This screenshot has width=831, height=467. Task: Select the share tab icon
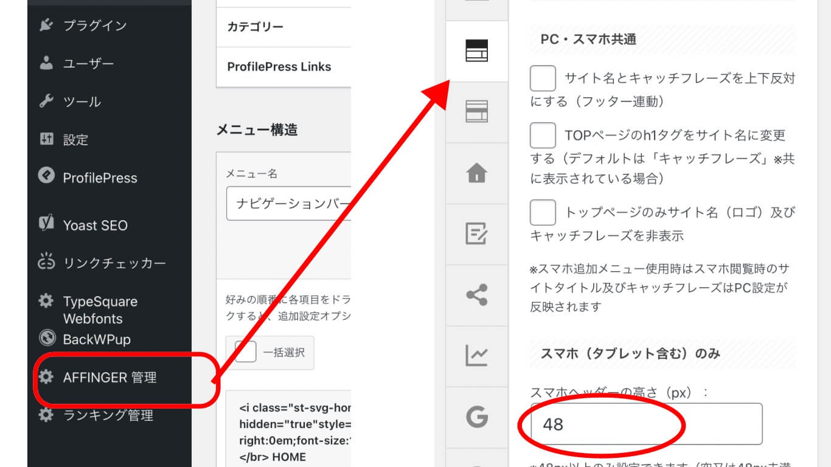click(x=477, y=296)
